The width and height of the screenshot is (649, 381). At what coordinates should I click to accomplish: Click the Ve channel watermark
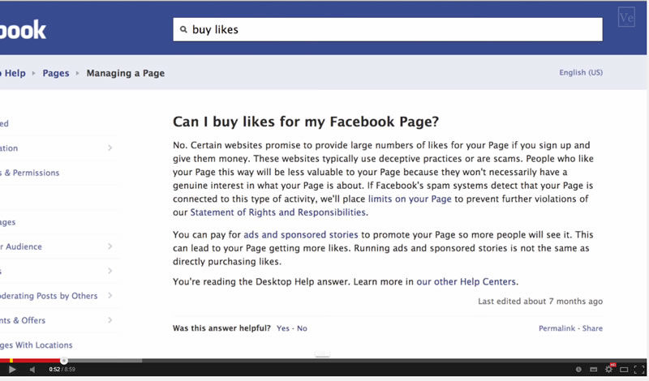click(625, 18)
